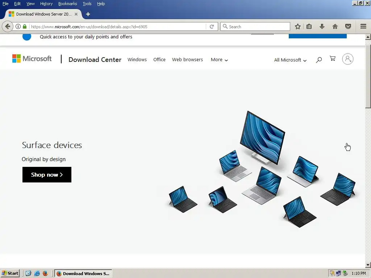Launch Internet Explorer from quick launch
The width and height of the screenshot is (371, 278).
tap(37, 274)
